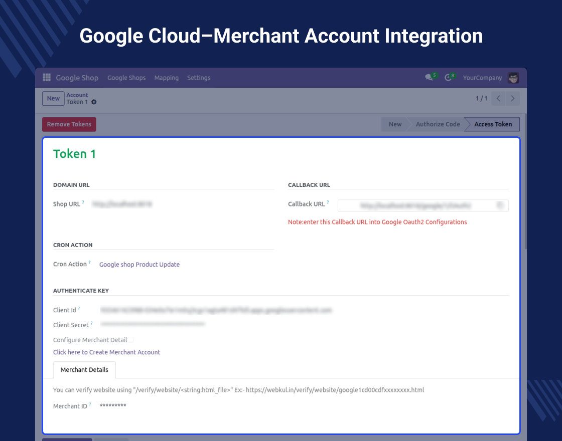Image resolution: width=562 pixels, height=441 pixels.
Task: Open the apps grid menu icon
Action: tap(47, 77)
